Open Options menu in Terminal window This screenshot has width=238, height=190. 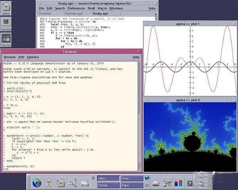point(33,57)
